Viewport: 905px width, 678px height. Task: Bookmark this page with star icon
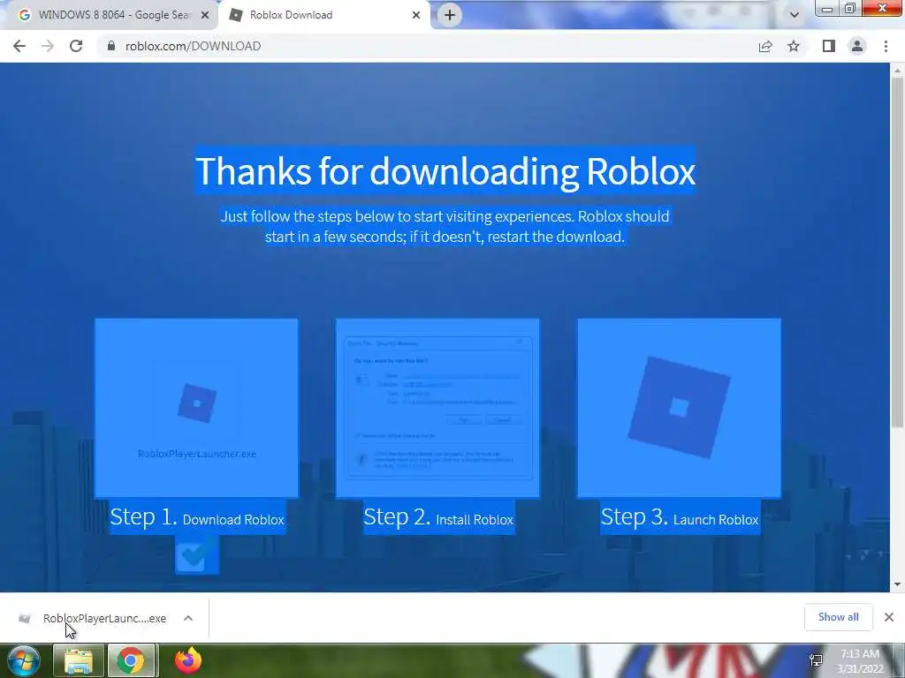click(794, 46)
